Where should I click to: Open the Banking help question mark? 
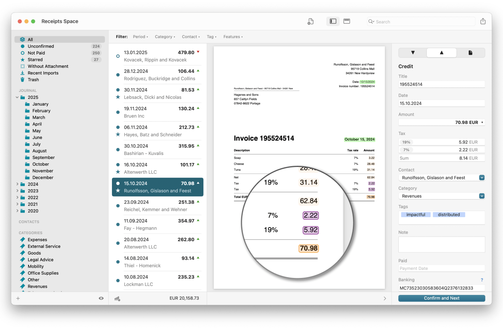482,280
